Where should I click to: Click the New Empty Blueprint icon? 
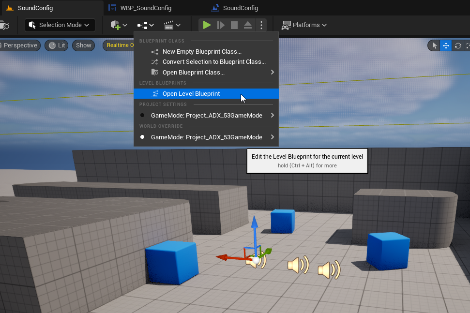[x=155, y=52]
